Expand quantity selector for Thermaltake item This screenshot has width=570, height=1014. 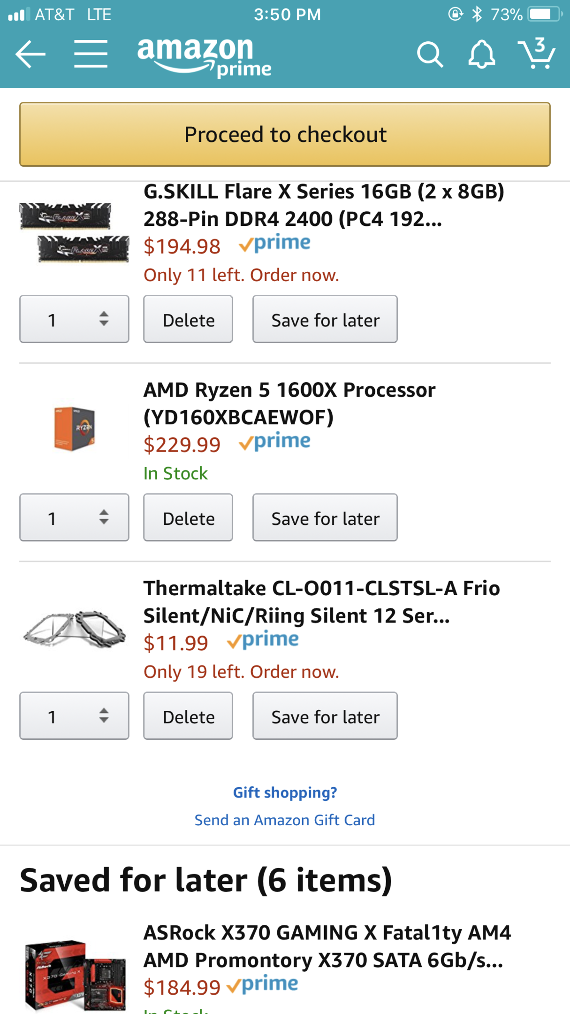[x=74, y=716]
